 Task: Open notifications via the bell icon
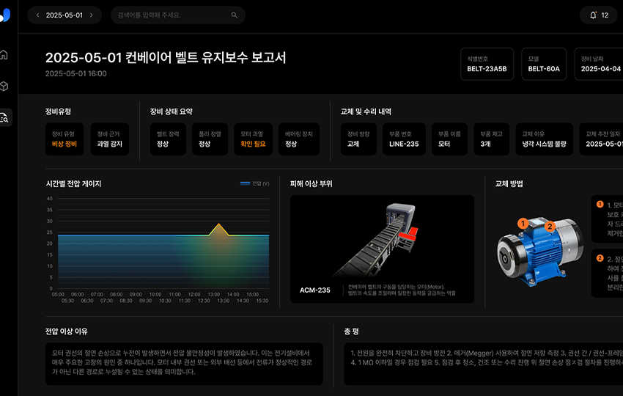tap(593, 15)
